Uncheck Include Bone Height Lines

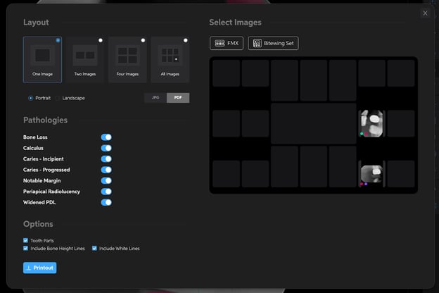[x=26, y=249]
